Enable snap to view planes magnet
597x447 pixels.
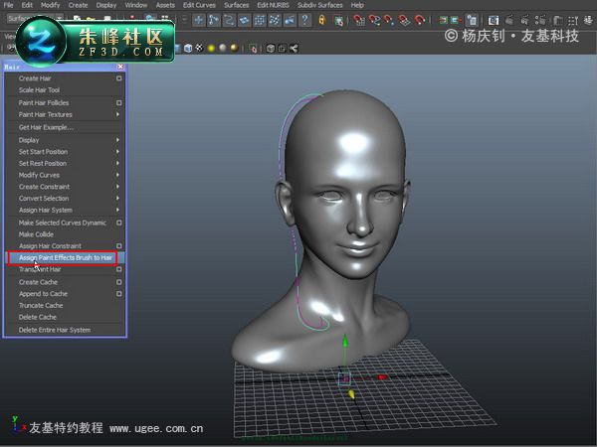[x=404, y=20]
